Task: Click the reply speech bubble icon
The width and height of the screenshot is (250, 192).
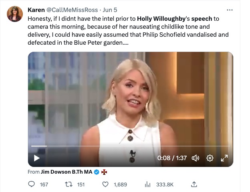Action: click(31, 184)
